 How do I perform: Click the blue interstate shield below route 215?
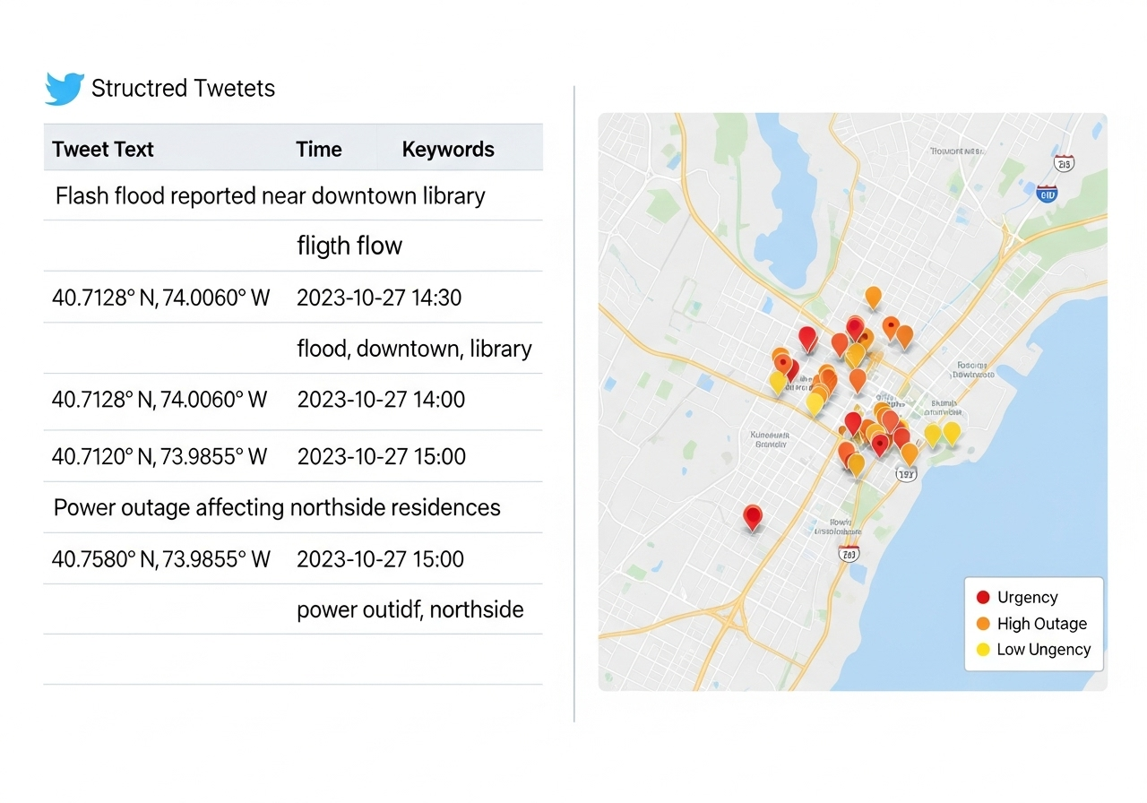[1046, 193]
